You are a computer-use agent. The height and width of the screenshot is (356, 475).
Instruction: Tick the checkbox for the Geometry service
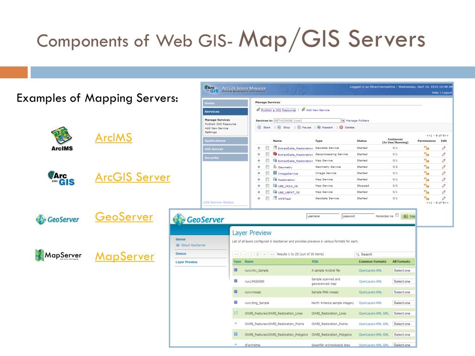click(x=267, y=167)
